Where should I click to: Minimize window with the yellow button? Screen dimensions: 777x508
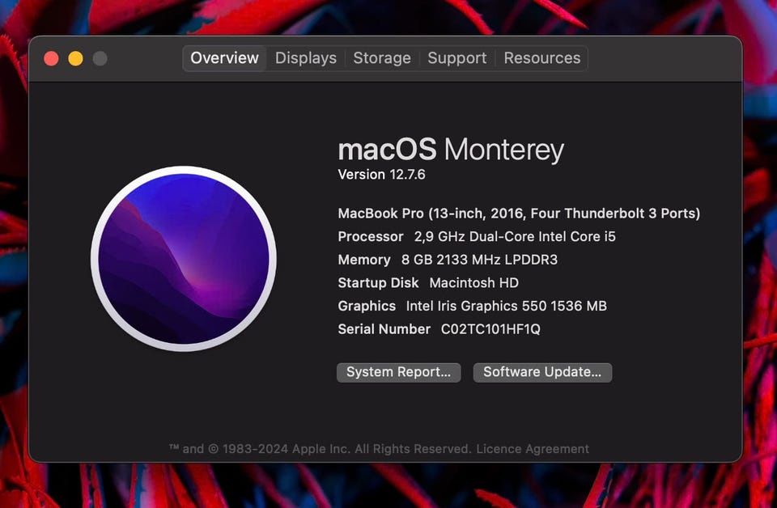[x=76, y=58]
